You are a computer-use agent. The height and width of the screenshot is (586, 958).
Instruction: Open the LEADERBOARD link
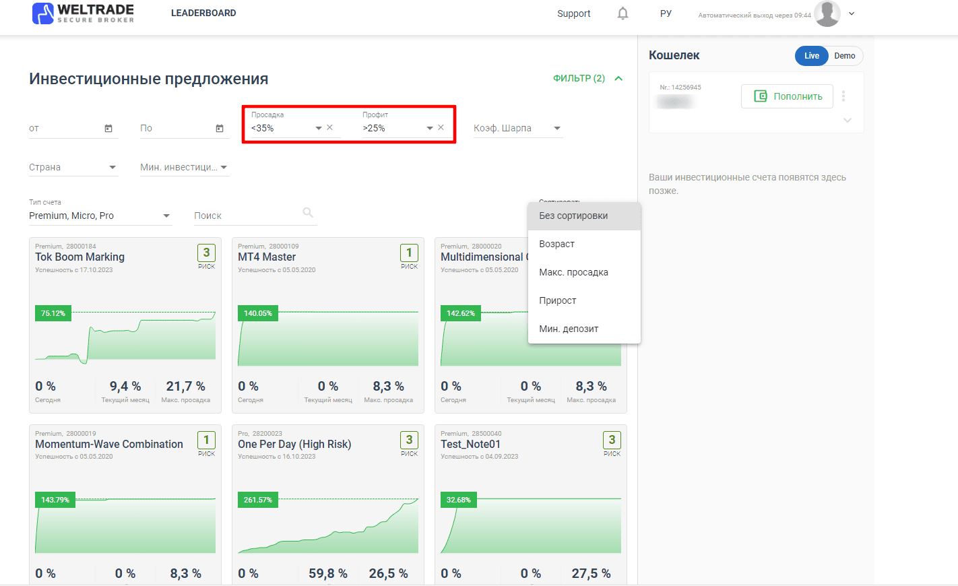(203, 13)
